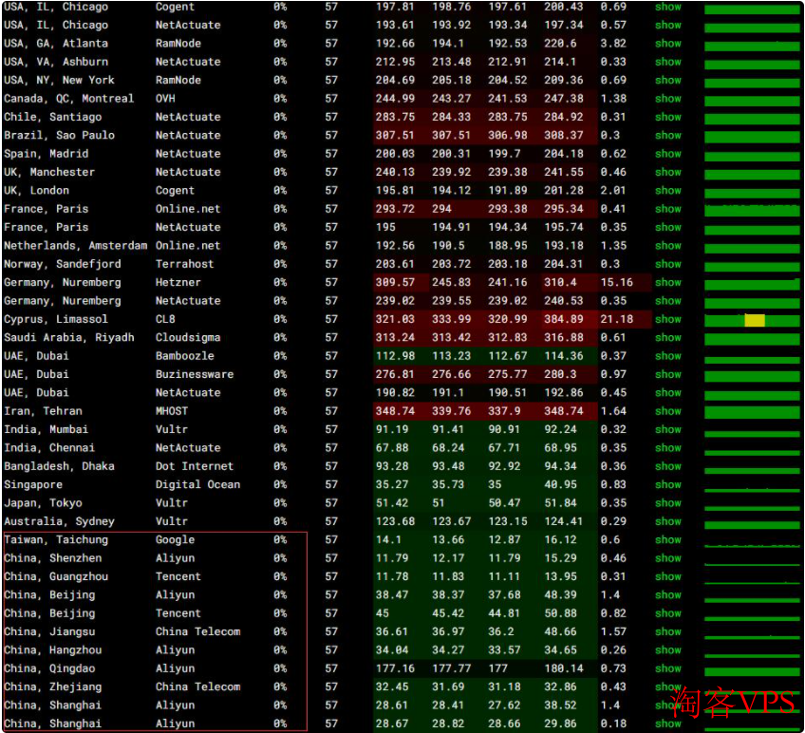Click latency graph bar for Saudi Arabia, Riyadh
Image resolution: width=805 pixels, height=733 pixels.
pos(752,339)
